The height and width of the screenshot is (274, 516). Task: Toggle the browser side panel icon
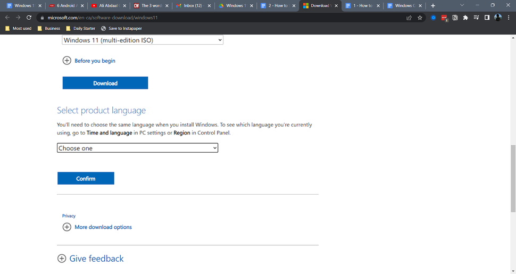pos(487,18)
